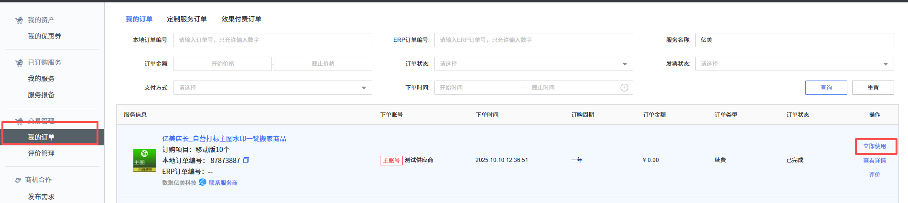The width and height of the screenshot is (908, 203).
Task: Open 查看详情 for the order
Action: 874,161
